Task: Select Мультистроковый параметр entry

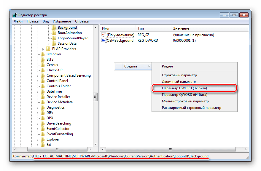Action: (x=194, y=101)
